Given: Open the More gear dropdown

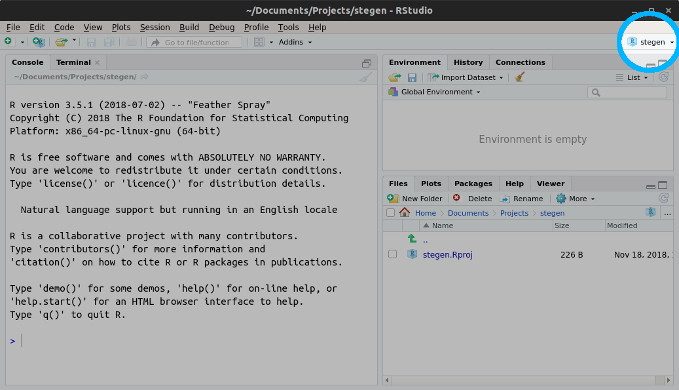Looking at the screenshot, I should coord(576,199).
